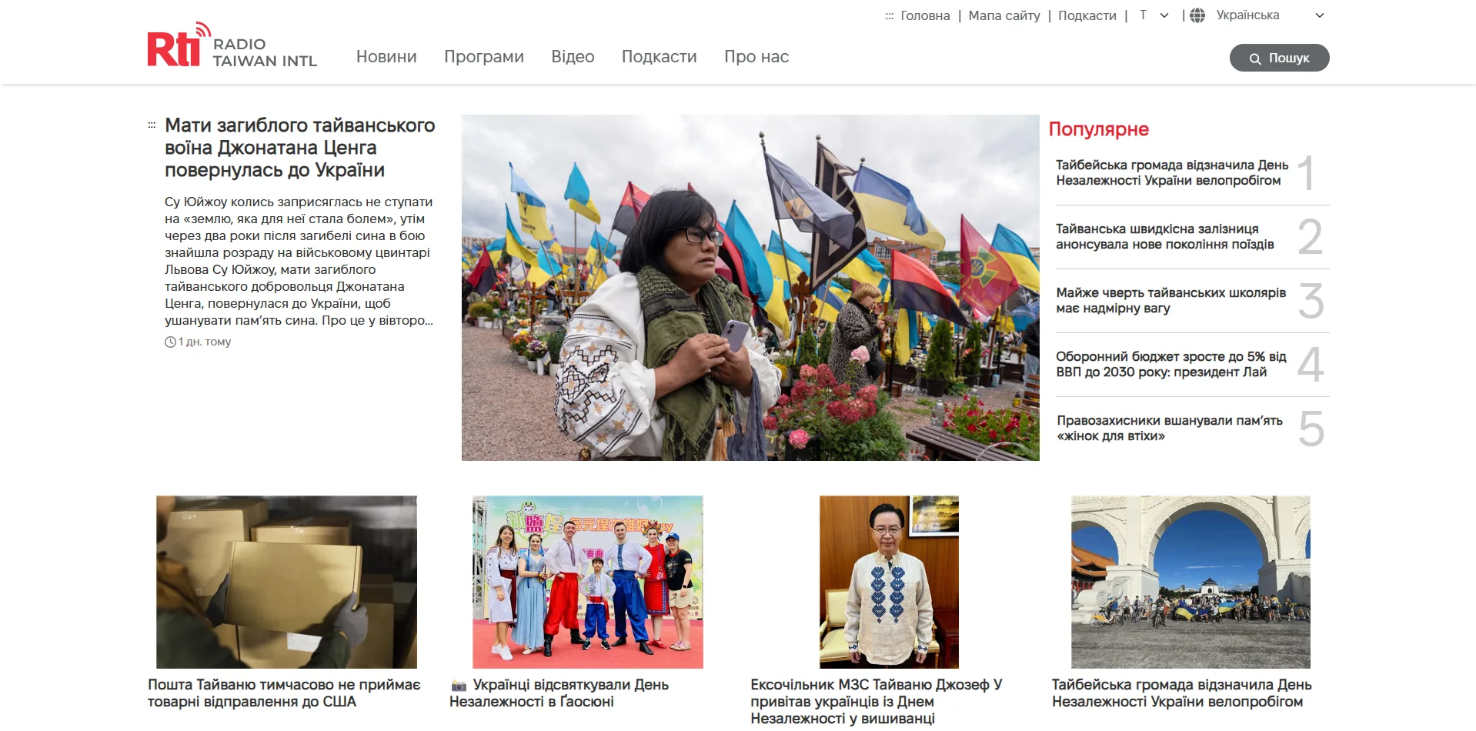Click the globe language icon
Viewport: 1476px width, 731px height.
pos(1197,15)
